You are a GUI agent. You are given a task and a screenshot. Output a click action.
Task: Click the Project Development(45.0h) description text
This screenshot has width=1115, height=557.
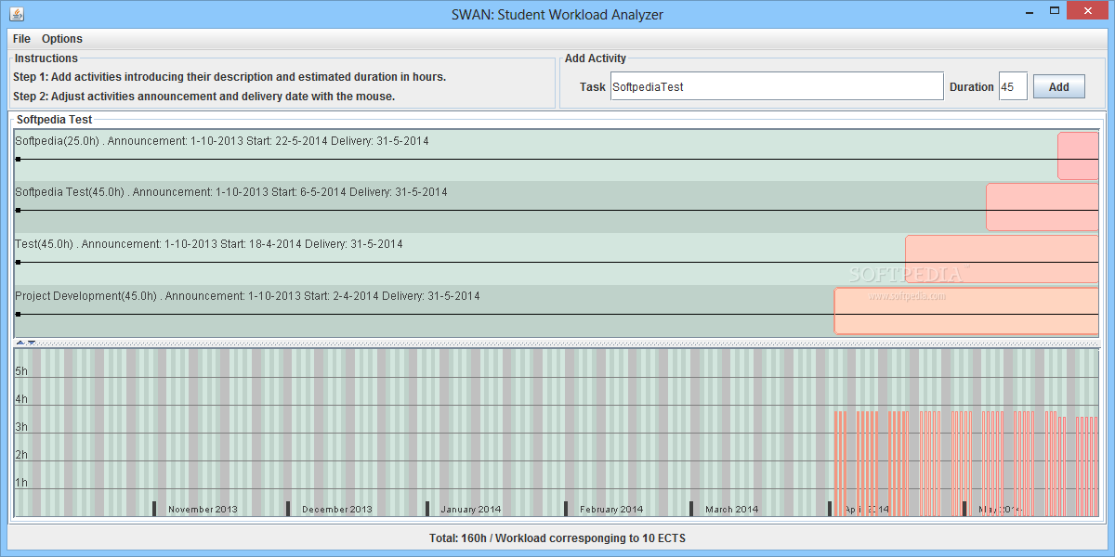click(x=247, y=296)
